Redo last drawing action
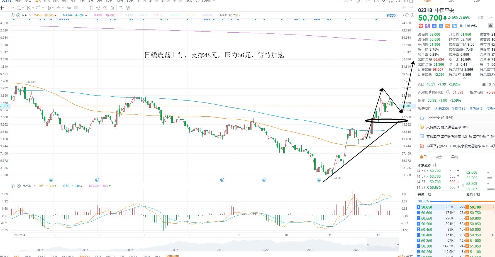Viewport: 495px width, 257px height. tap(412, 8)
